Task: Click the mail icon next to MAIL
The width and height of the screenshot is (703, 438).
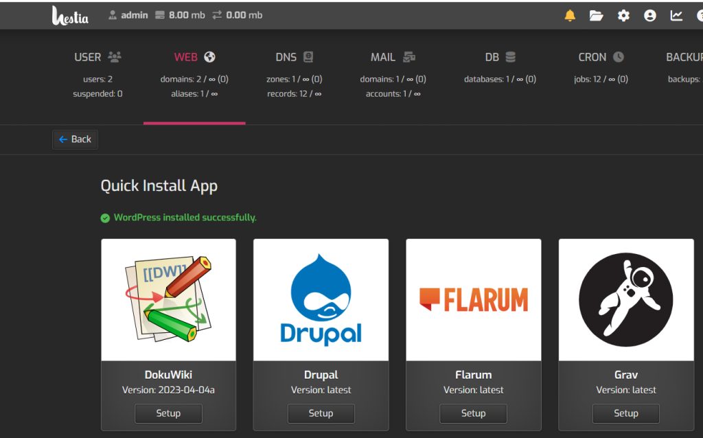Action: click(409, 57)
